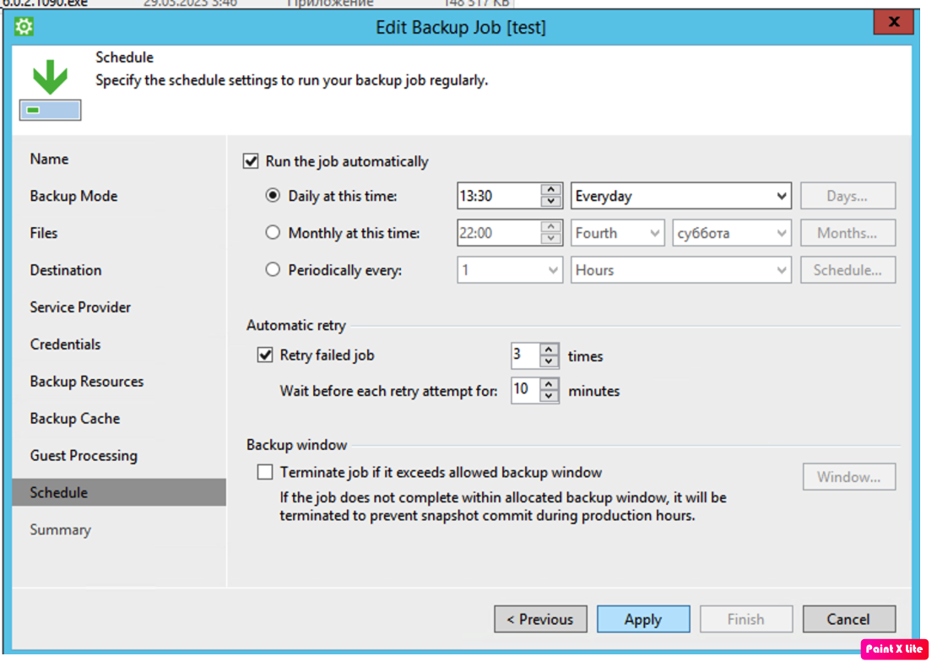Click the Schedule... button
Screen dimensions: 937x667
coord(848,270)
